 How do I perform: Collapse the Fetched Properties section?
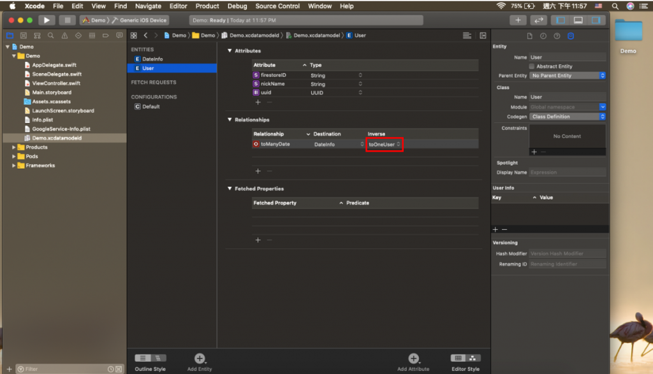[230, 189]
